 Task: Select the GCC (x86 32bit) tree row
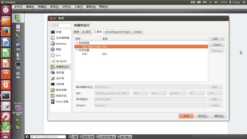coord(141,46)
